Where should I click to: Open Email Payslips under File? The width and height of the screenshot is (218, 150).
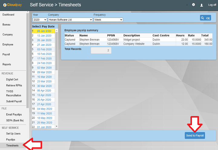[x=14, y=114]
